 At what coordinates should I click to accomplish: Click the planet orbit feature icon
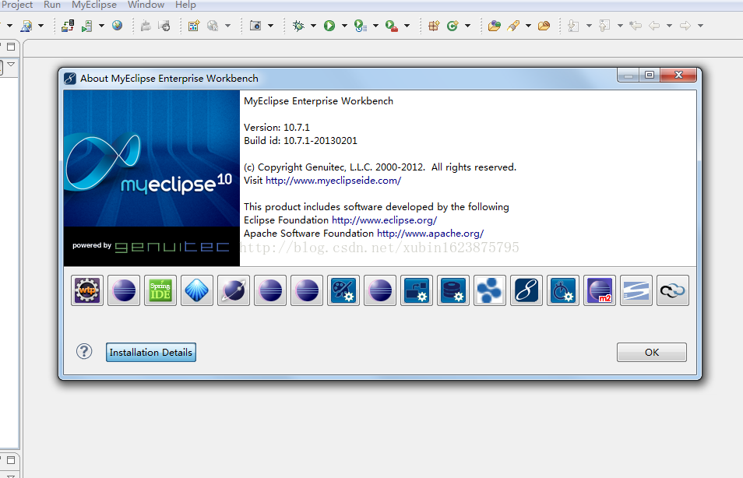(234, 290)
